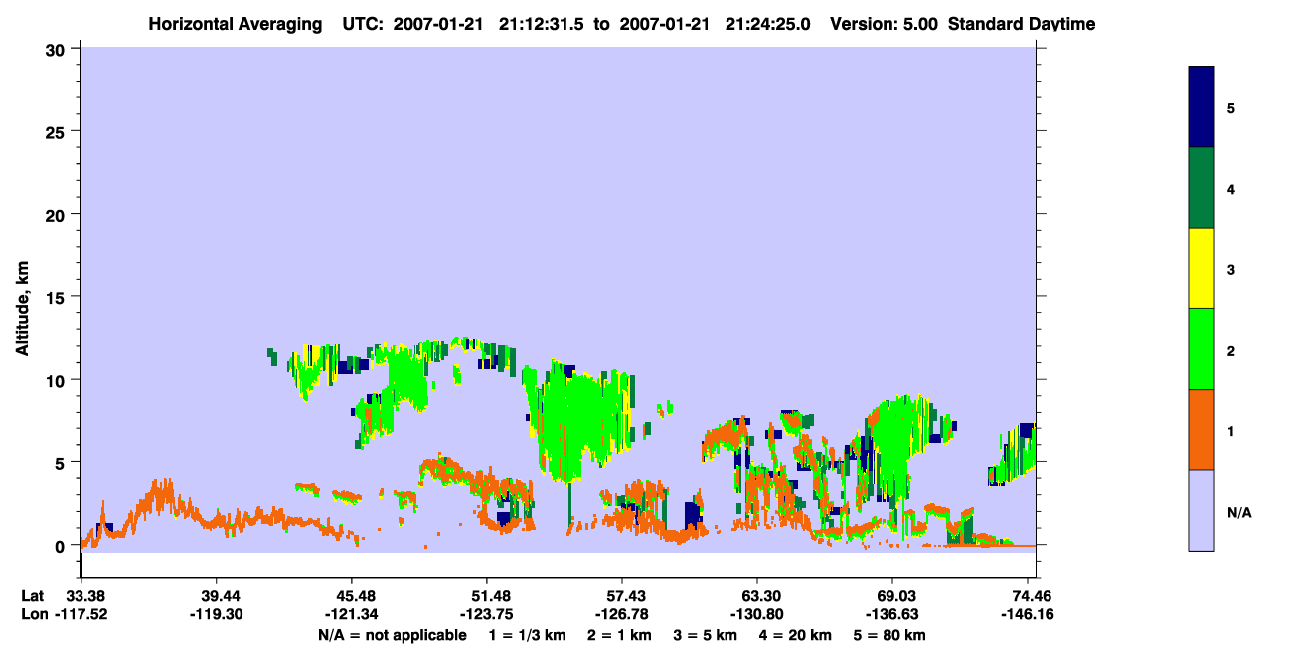Image resolution: width=1292 pixels, height=663 pixels.
Task: Click the longitude value -119.30
Action: coord(216,615)
